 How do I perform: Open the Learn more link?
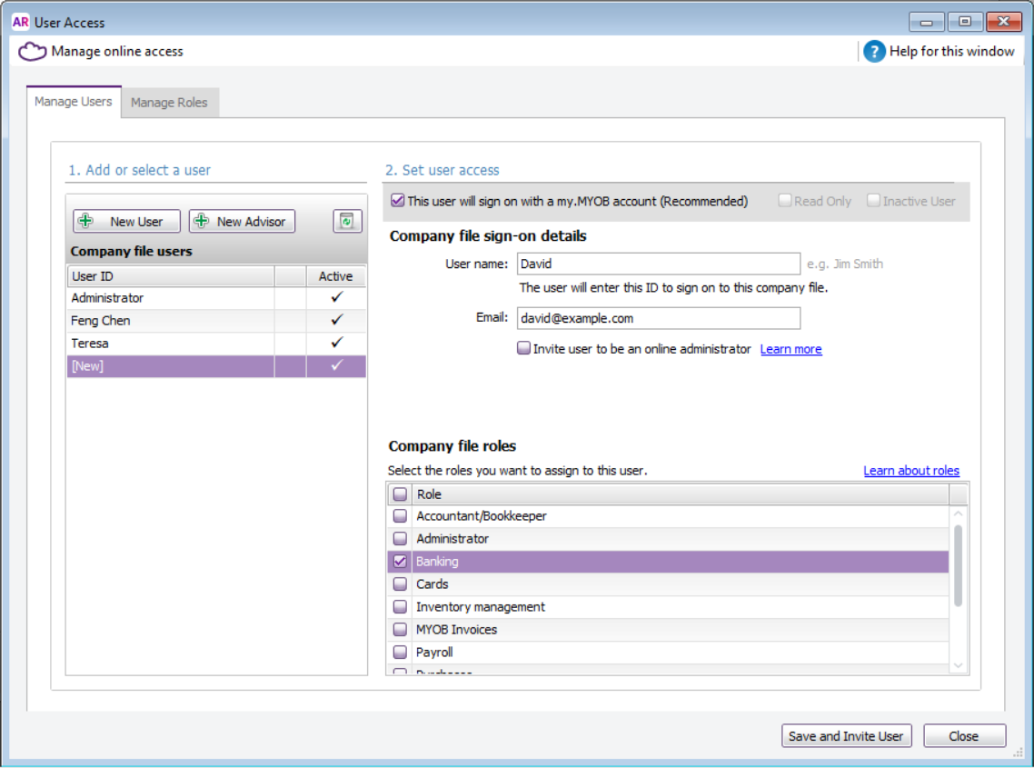(790, 349)
